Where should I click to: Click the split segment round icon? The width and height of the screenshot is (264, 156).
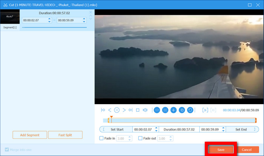(157, 110)
